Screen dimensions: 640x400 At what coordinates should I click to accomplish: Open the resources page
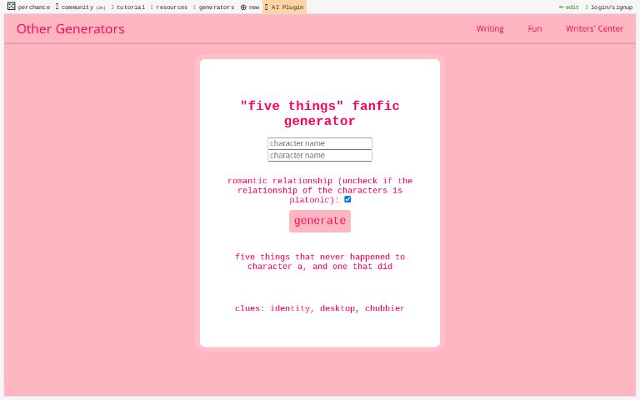[x=169, y=7]
